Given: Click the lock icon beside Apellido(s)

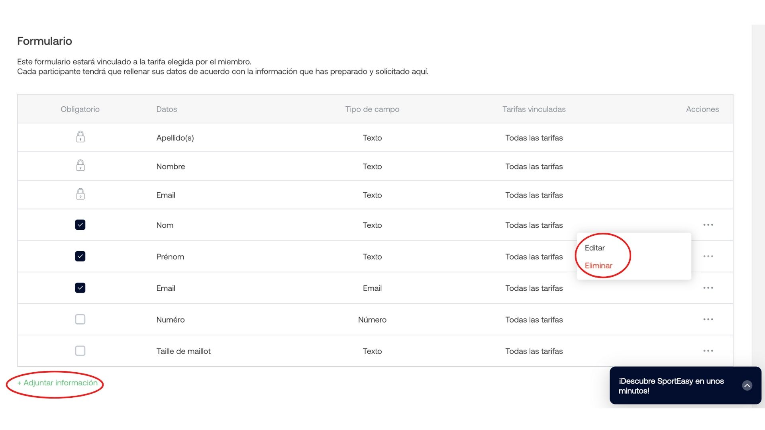Looking at the screenshot, I should click(x=80, y=137).
